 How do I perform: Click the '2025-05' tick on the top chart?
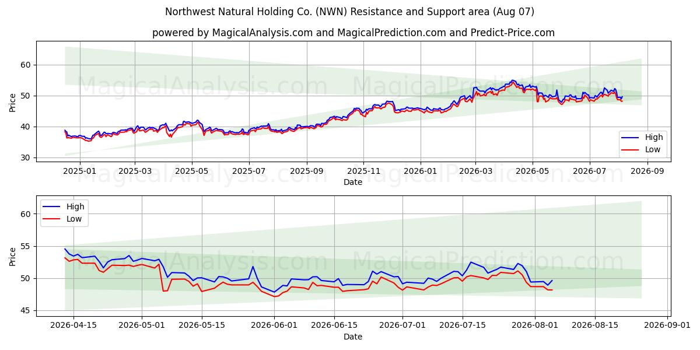(x=192, y=171)
